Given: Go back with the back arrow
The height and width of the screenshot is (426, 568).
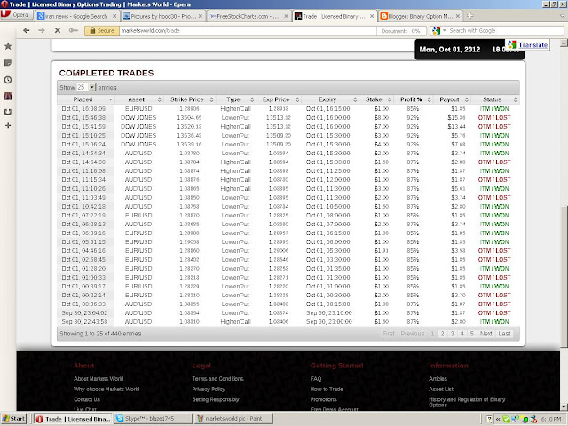Looking at the screenshot, I should pyautogui.click(x=26, y=30).
